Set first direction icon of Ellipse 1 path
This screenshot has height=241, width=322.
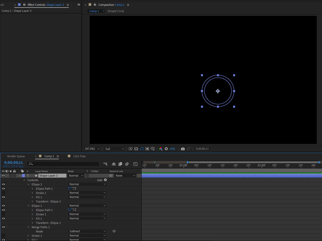(70, 210)
